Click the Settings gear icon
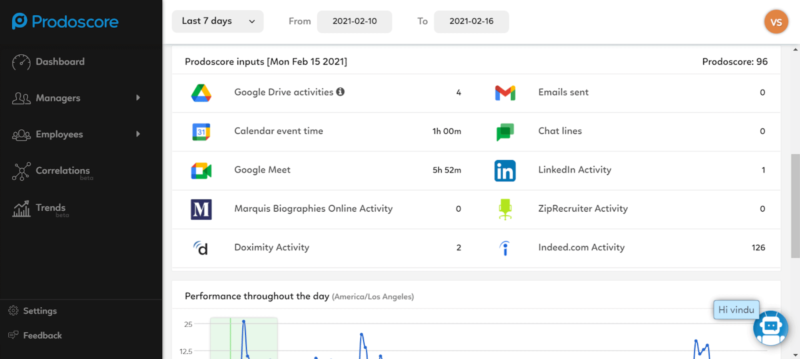 point(13,311)
